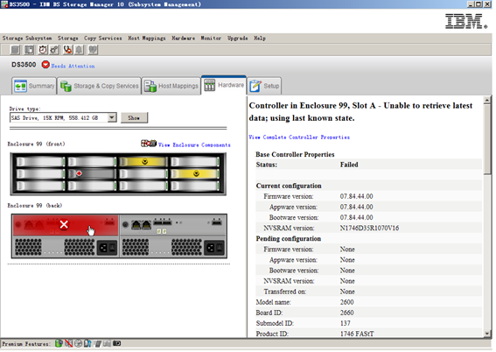This screenshot has height=352, width=496.
Task: Click the 'Enclosure 99 (back)' label
Action: 35,206
